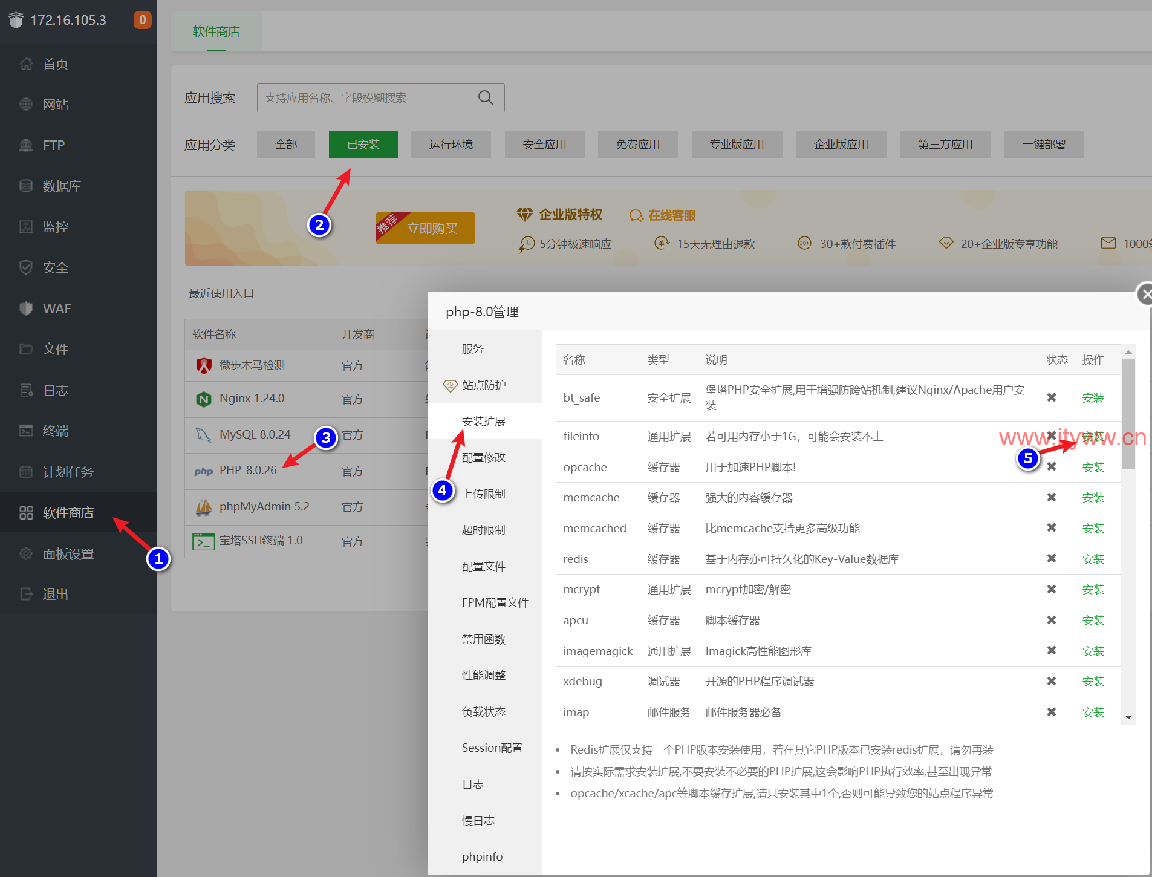Click 安装 link for opcache extension
Screen dimensions: 1152x877
[1093, 468]
